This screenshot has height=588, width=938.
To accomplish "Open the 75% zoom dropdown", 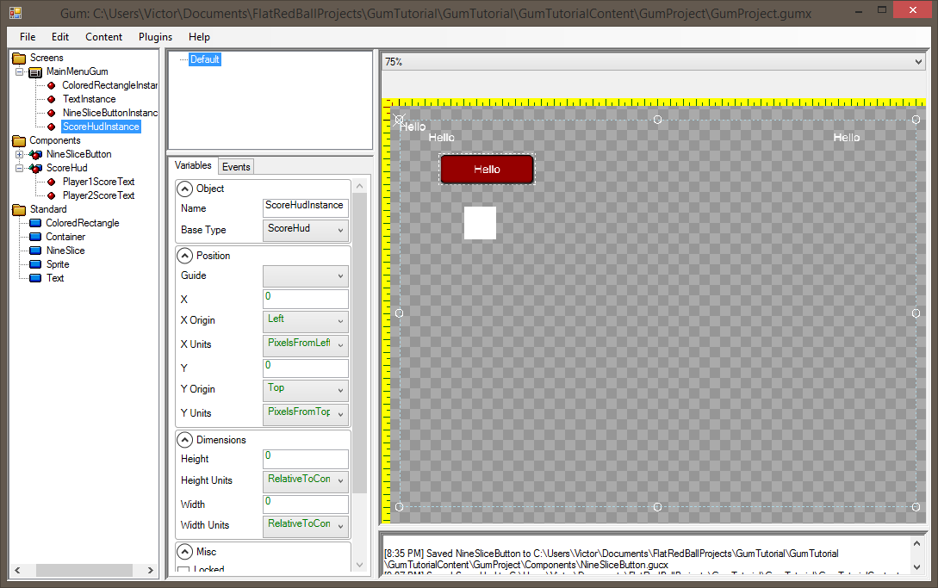I will point(652,62).
